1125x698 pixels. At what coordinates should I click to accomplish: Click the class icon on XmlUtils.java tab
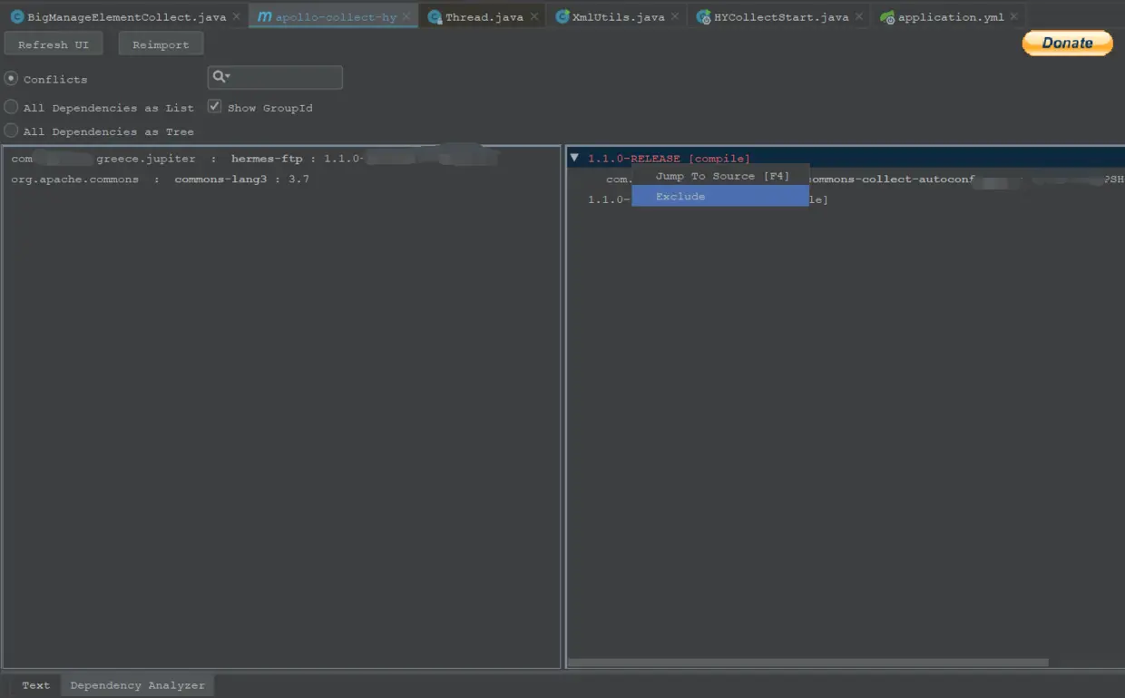(x=562, y=16)
